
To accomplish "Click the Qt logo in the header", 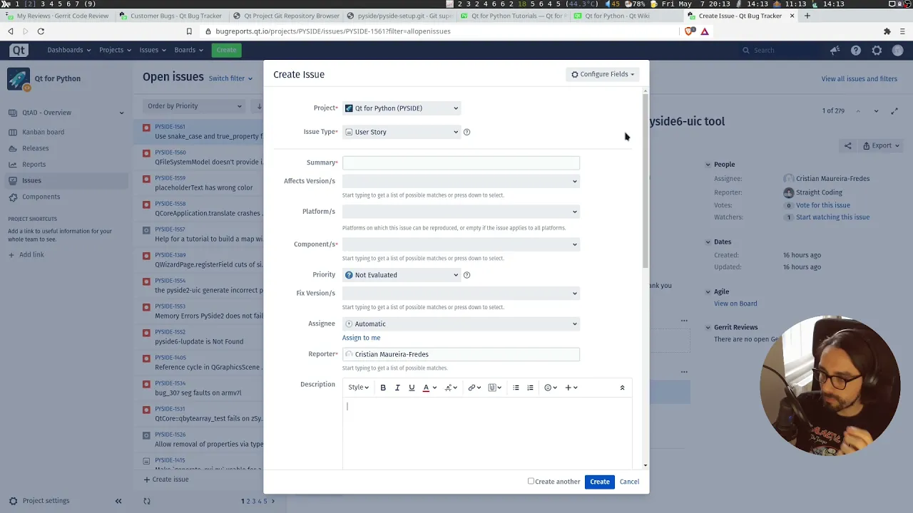I will [x=19, y=50].
